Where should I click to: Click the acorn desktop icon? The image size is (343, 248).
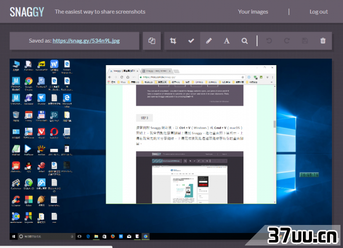click(x=42, y=201)
